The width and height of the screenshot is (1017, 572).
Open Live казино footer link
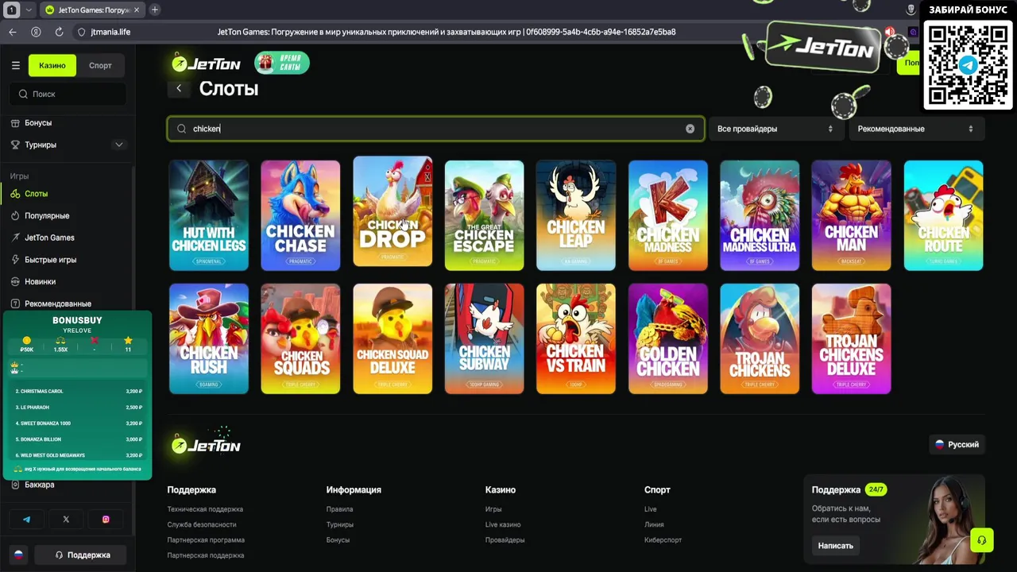[503, 524]
